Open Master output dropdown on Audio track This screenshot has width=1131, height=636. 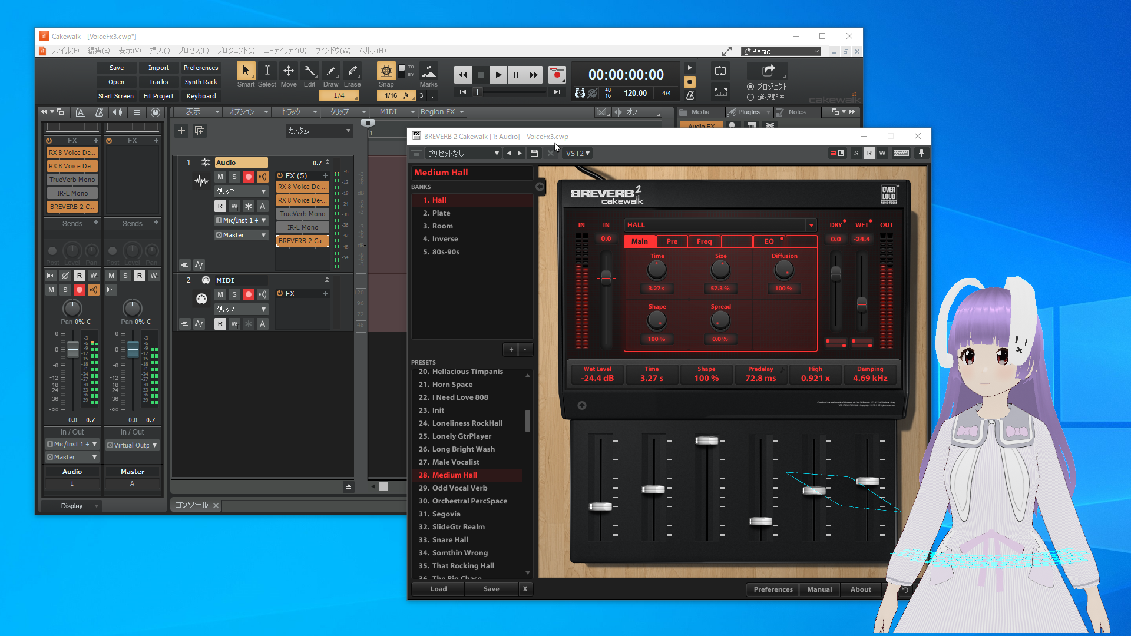tap(241, 235)
